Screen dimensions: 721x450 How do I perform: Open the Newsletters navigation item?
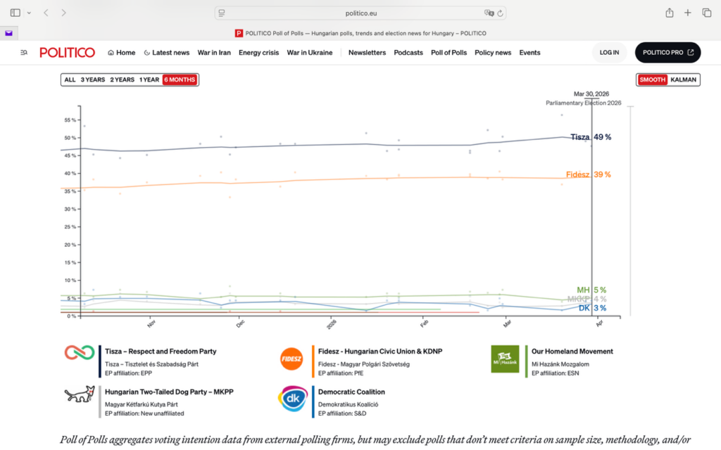(367, 53)
